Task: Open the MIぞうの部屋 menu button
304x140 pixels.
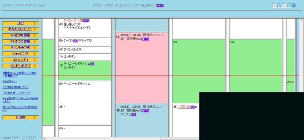Action: point(21,35)
